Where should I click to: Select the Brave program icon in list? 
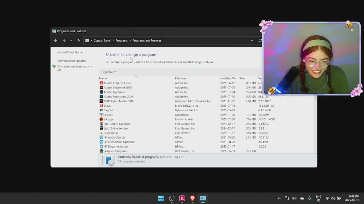[101, 106]
